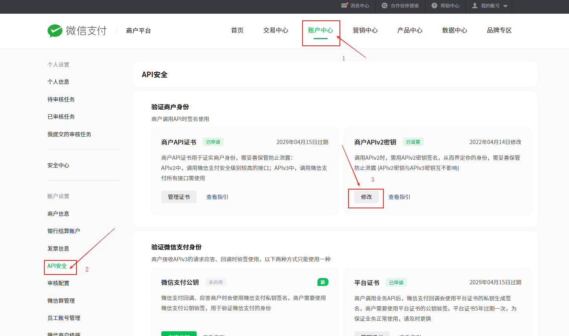Click 查看指引 link under 商户API证书
This screenshot has height=336, width=569.
tap(217, 197)
